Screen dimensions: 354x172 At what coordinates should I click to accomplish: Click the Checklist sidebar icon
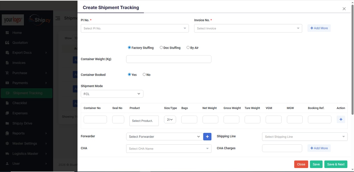coord(7,103)
